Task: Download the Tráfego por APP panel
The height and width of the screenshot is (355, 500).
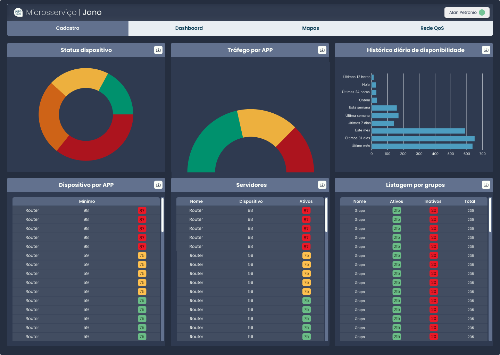Action: click(x=322, y=50)
